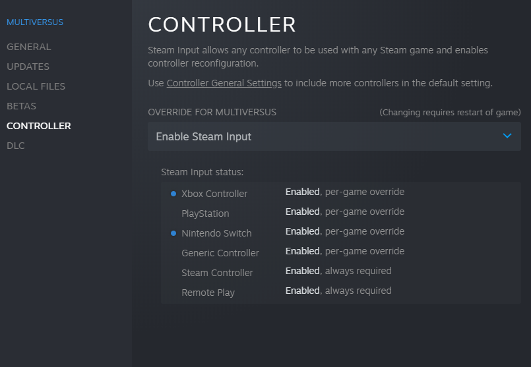Click the Controller page heading

222,24
